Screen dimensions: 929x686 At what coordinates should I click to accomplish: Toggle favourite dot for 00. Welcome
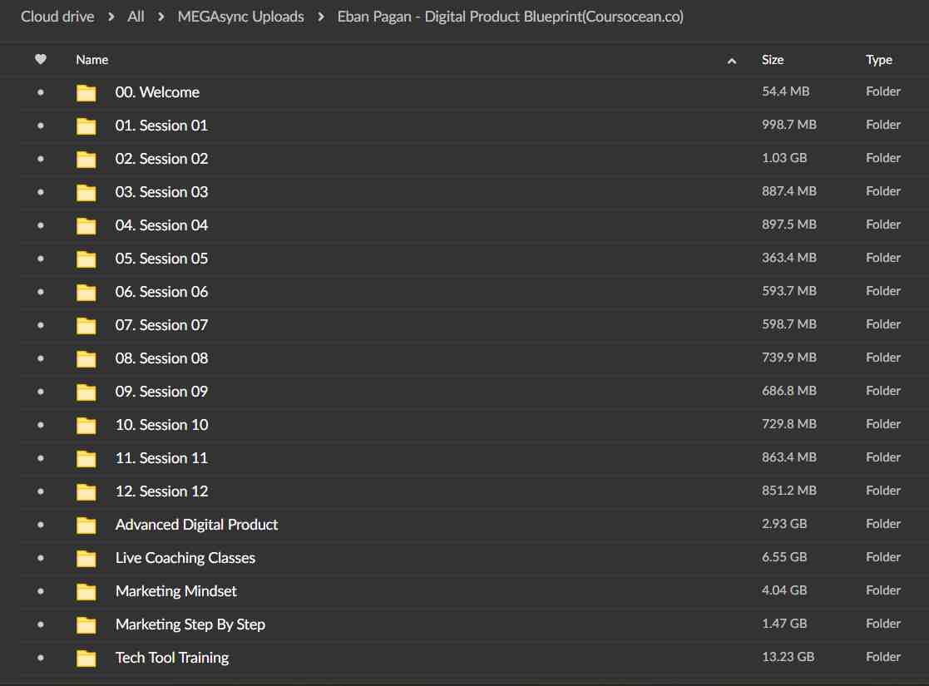(x=40, y=92)
